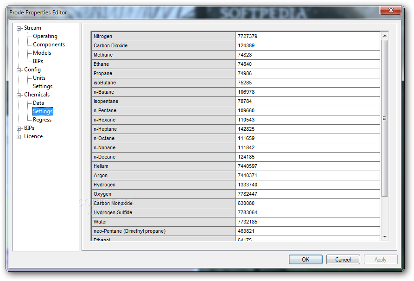Select the Config tree label
The image size is (414, 281).
[x=32, y=70]
